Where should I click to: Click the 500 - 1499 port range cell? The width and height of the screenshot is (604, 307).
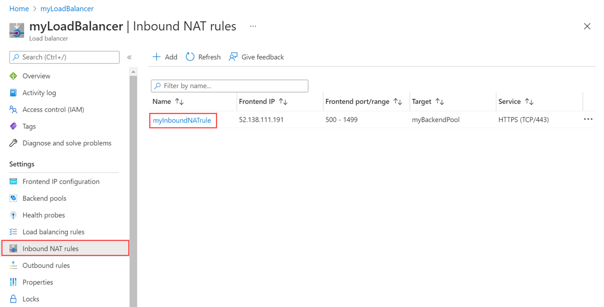click(342, 120)
